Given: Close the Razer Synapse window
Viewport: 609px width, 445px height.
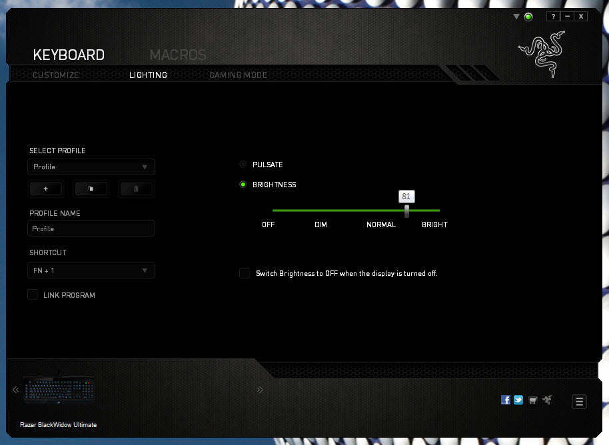Looking at the screenshot, I should [581, 16].
